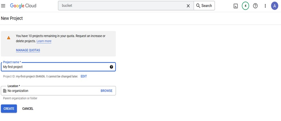Click the Google Cloud logo

click(23, 6)
